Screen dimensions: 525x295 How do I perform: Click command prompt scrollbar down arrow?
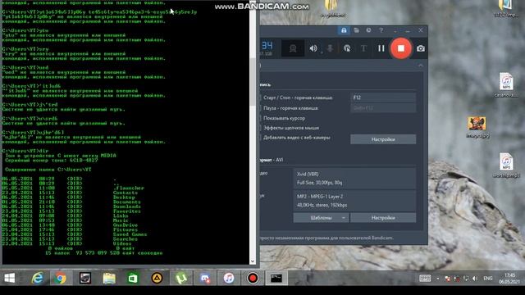point(253,261)
